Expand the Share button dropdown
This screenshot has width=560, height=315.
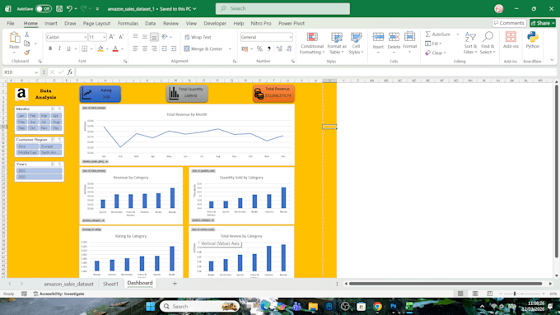tap(553, 23)
